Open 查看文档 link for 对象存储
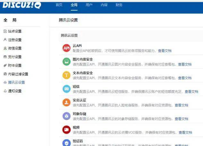This screenshot has height=146, width=203. point(182,119)
